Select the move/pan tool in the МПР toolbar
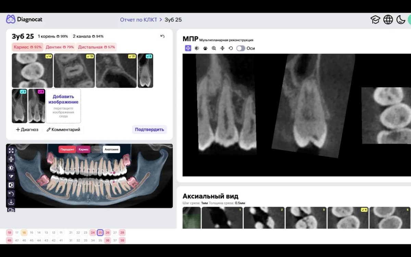This screenshot has width=411, height=257. (188, 48)
